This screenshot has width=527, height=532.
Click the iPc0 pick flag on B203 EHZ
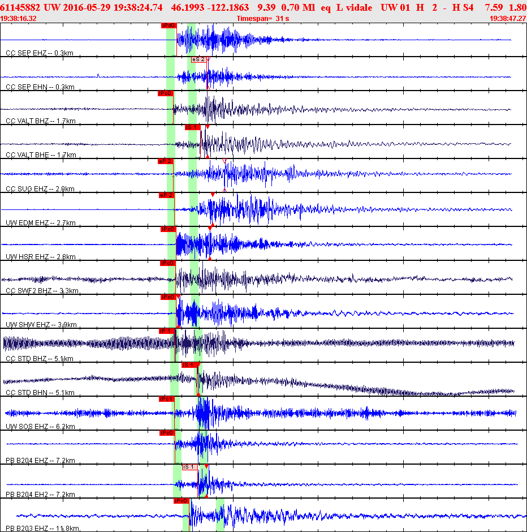[181, 501]
